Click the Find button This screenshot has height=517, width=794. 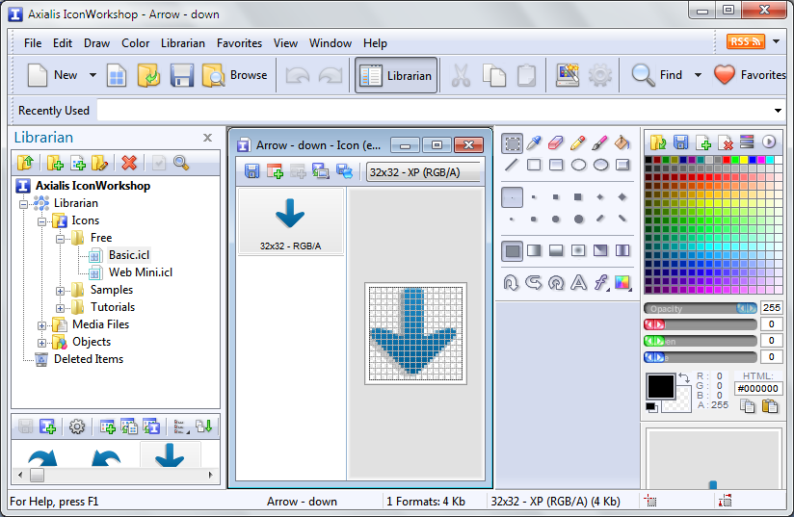[x=657, y=75]
